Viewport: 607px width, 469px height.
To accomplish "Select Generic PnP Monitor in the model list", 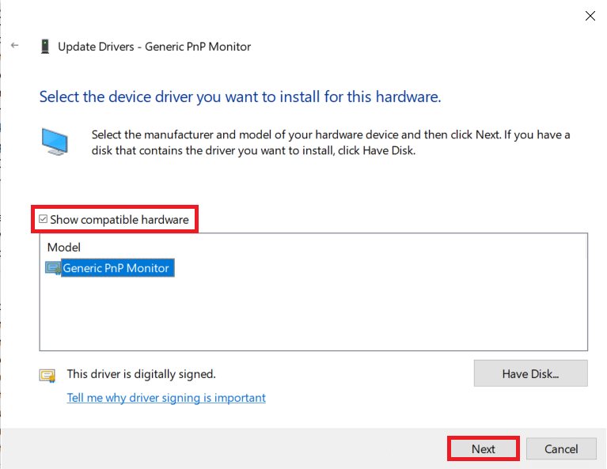I will [116, 268].
